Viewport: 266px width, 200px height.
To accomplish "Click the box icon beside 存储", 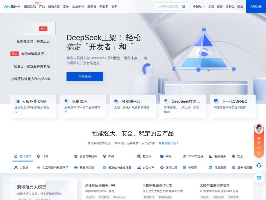I will [x=104, y=156].
